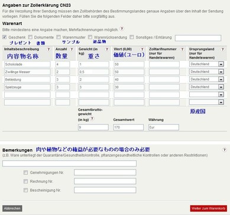Click the Gewicht field for Zwillinge Messer

pyautogui.click(x=94, y=72)
